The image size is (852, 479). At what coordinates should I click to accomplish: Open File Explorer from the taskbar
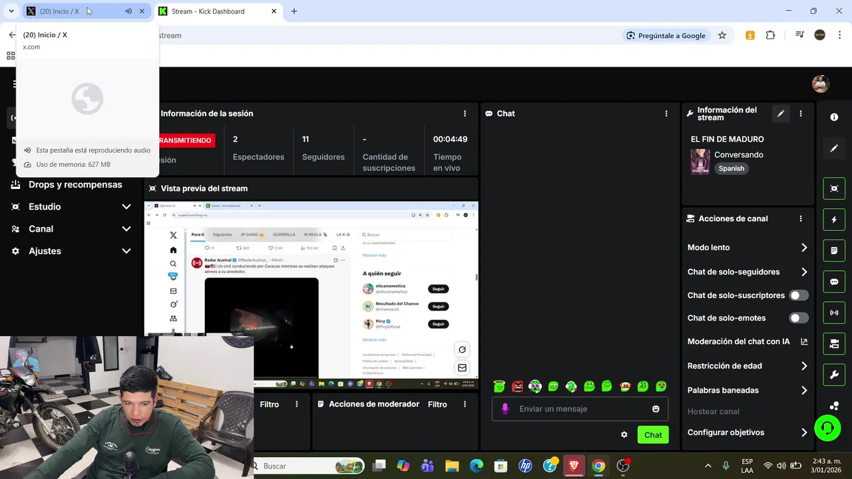(452, 466)
